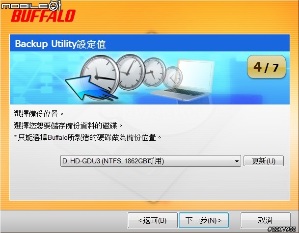Go back with the 返回(B) button
This screenshot has width=299, height=233.
152,220
